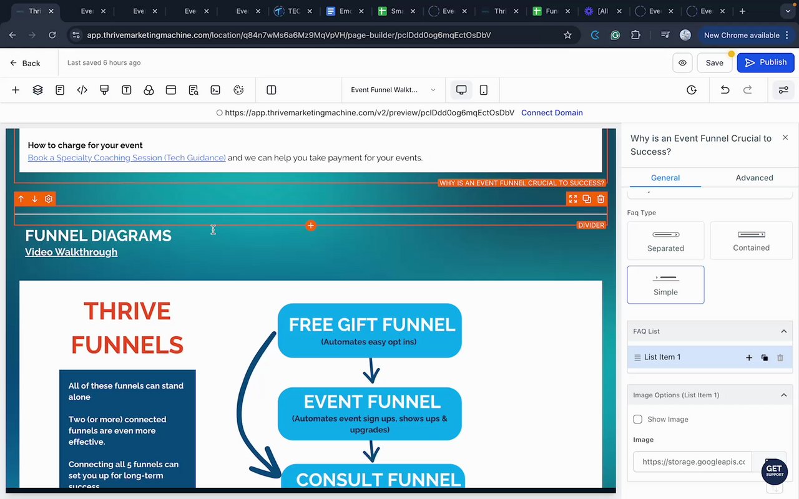Click the popup window icon in toolbar
The width and height of the screenshot is (799, 499).
click(x=171, y=90)
